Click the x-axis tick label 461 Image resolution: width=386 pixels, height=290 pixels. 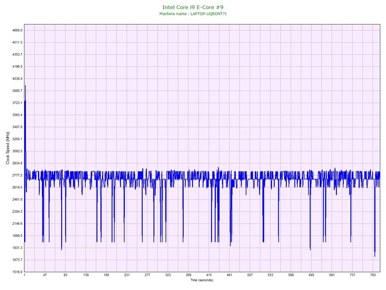pos(229,275)
